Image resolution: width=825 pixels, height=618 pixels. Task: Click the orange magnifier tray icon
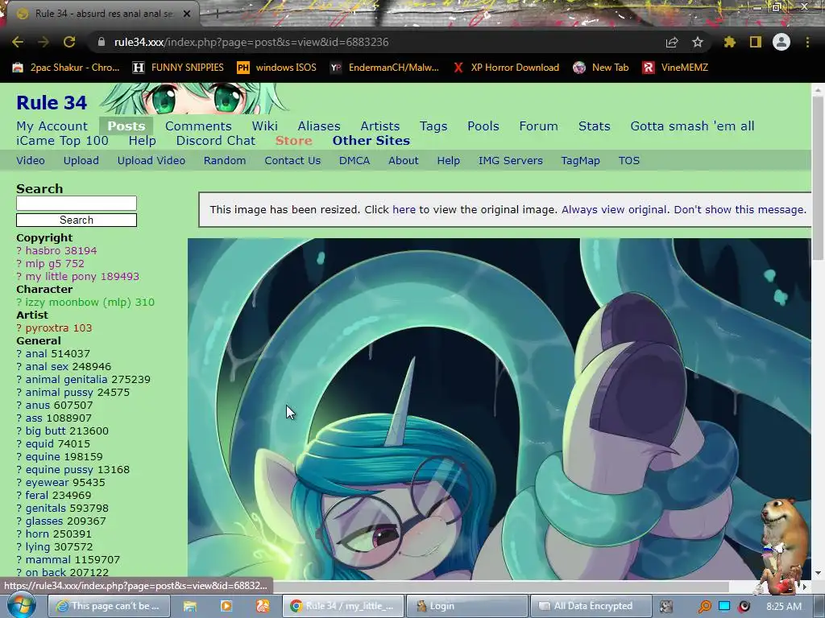(x=704, y=607)
